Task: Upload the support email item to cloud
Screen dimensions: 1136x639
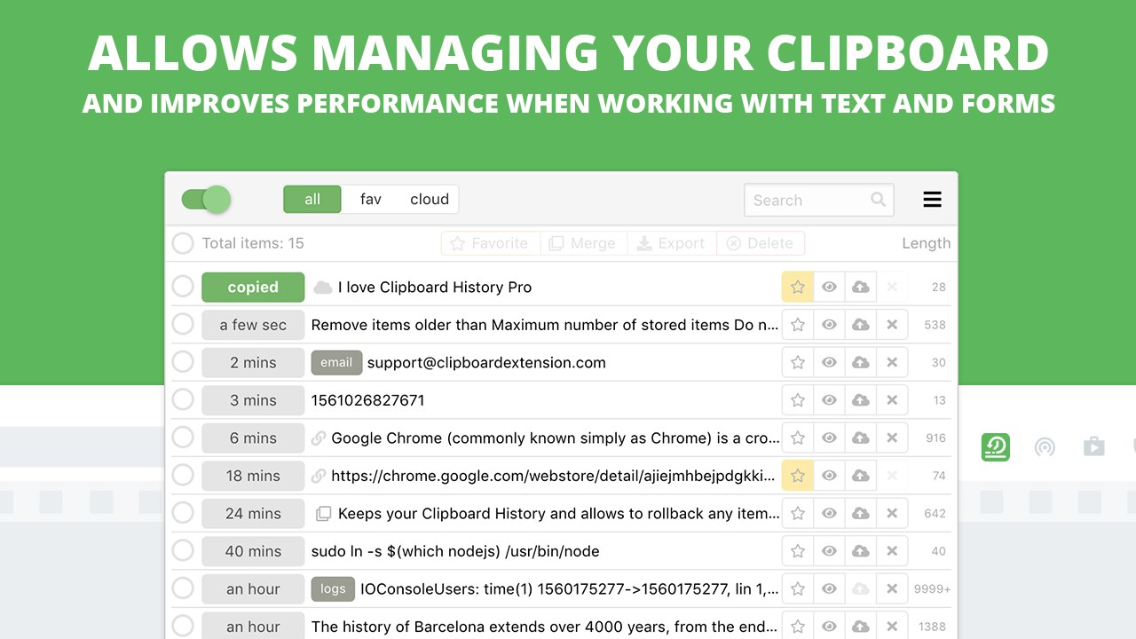Action: coord(860,362)
